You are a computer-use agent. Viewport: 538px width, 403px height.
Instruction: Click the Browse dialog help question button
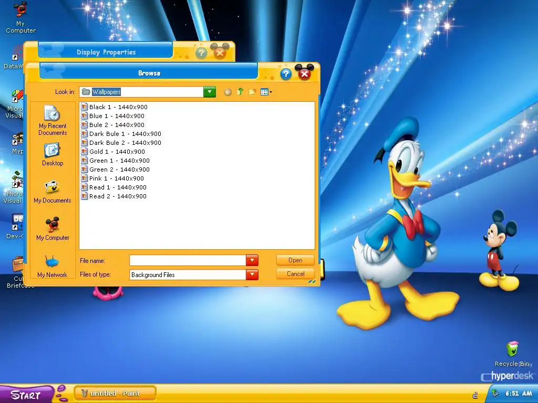[x=286, y=74]
